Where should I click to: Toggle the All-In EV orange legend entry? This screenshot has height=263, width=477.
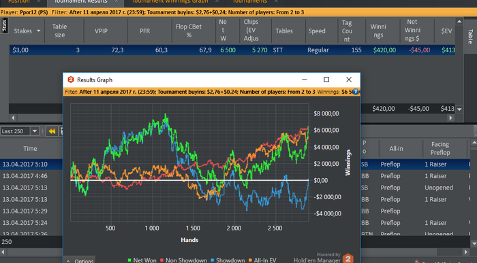pyautogui.click(x=262, y=260)
